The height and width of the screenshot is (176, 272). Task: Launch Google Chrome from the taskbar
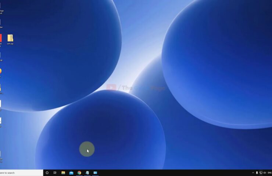(79, 173)
